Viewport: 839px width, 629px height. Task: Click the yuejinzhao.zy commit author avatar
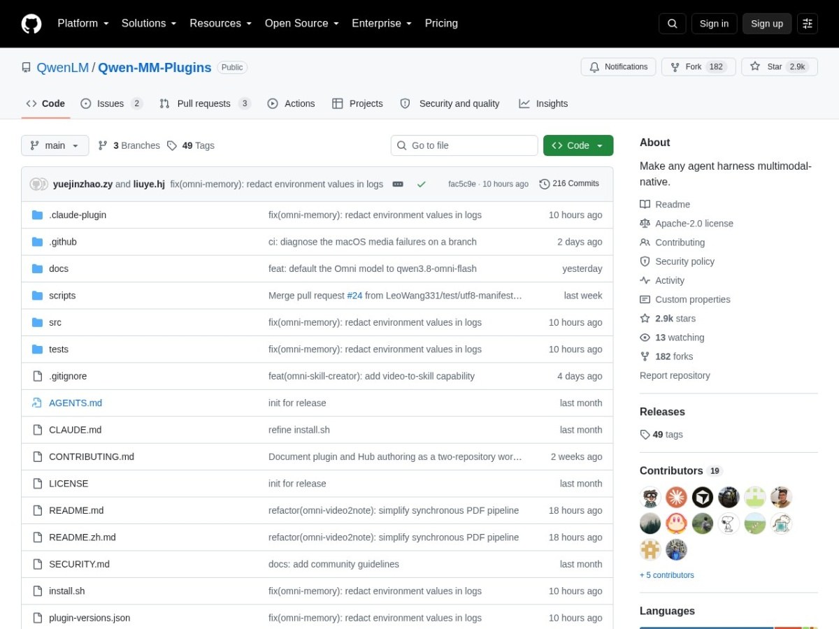coord(35,185)
